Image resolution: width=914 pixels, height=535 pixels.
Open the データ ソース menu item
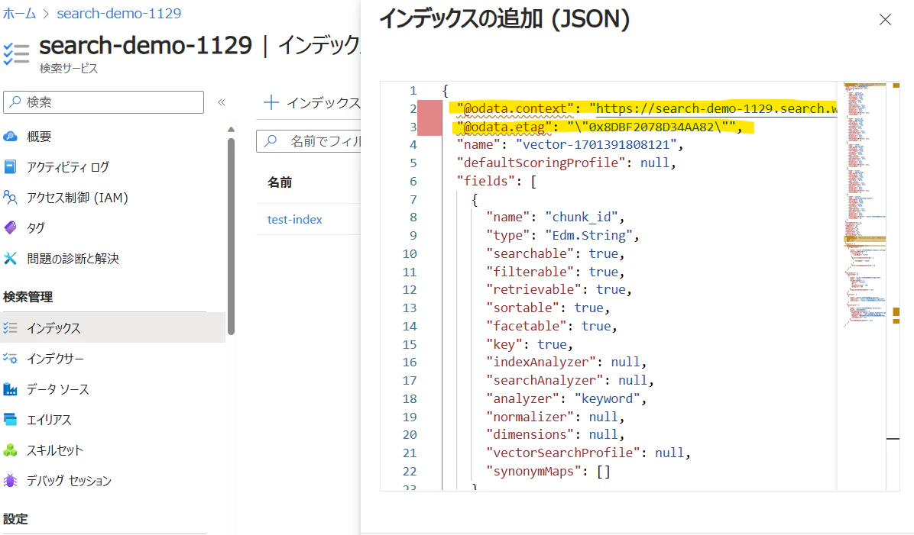(58, 389)
